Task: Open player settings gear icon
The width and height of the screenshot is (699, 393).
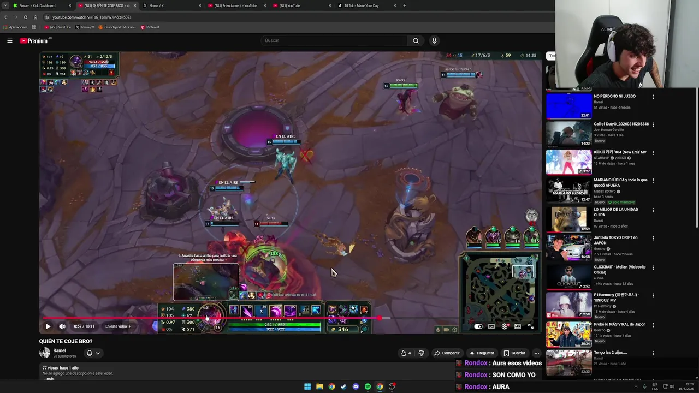Action: click(x=505, y=326)
